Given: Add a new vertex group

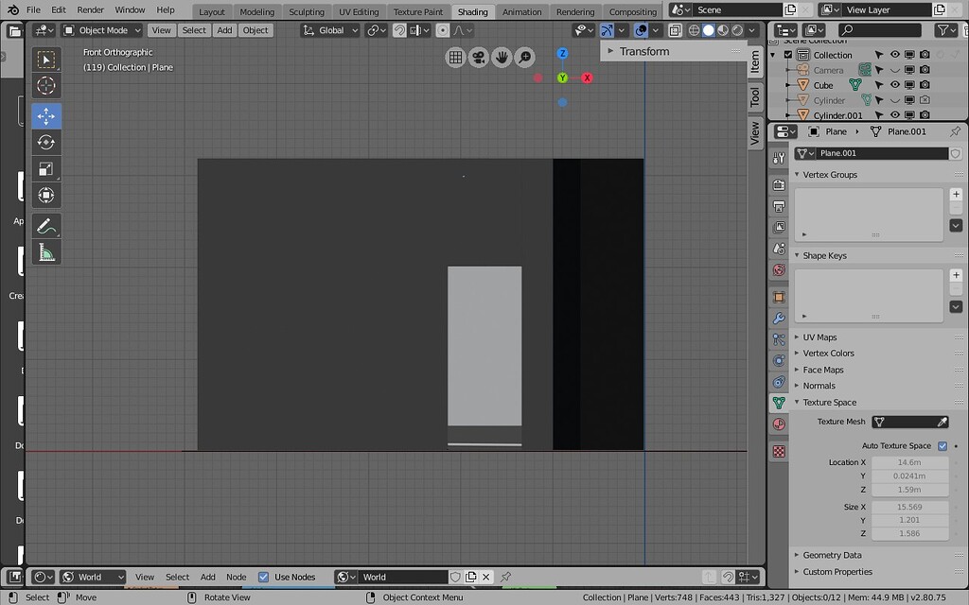Looking at the screenshot, I should (956, 195).
